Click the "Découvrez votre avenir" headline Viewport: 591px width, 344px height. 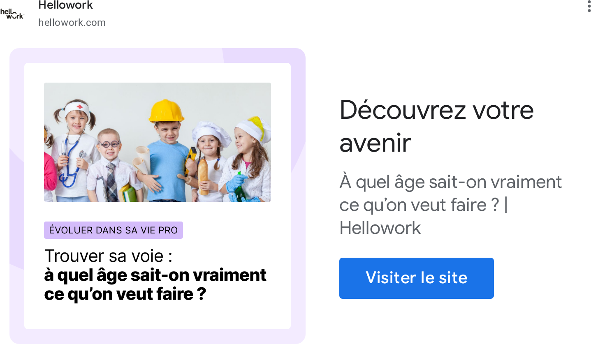click(x=436, y=126)
